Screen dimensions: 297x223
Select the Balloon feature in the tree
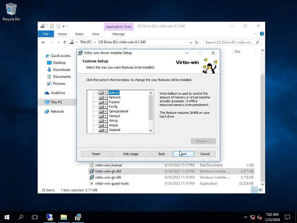pyautogui.click(x=114, y=93)
